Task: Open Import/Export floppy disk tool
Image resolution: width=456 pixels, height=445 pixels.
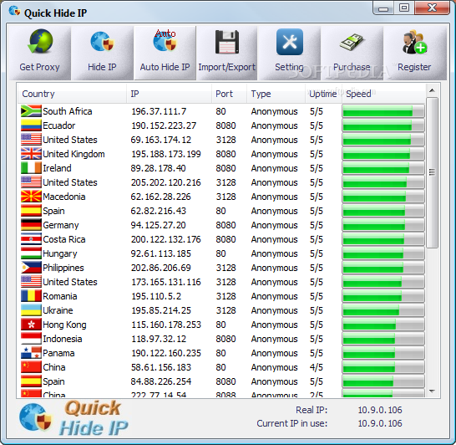Action: click(x=227, y=53)
